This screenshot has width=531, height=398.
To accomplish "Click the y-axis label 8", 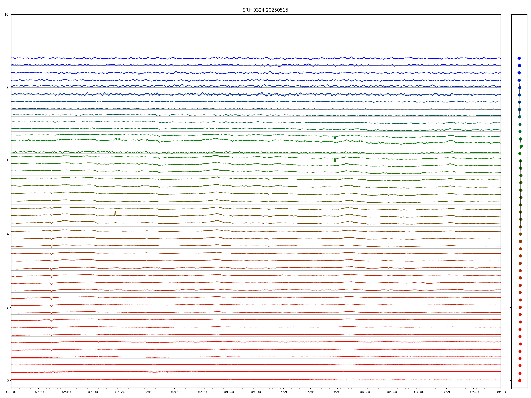I will (7, 88).
